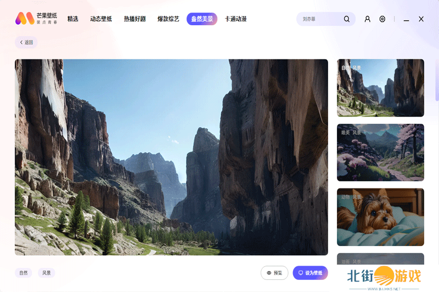Image resolution: width=439 pixels, height=292 pixels.
Task: Open the 卡通动漫 tab
Action: point(235,19)
